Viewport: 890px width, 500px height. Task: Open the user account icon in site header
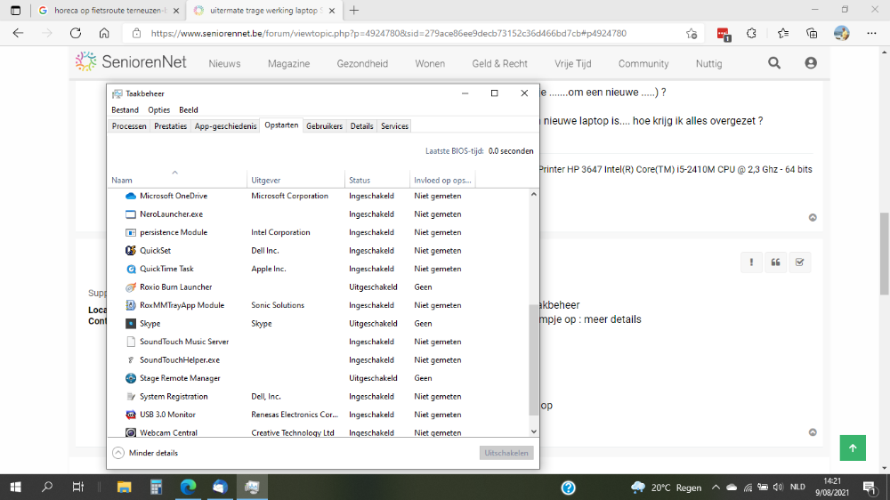(810, 63)
